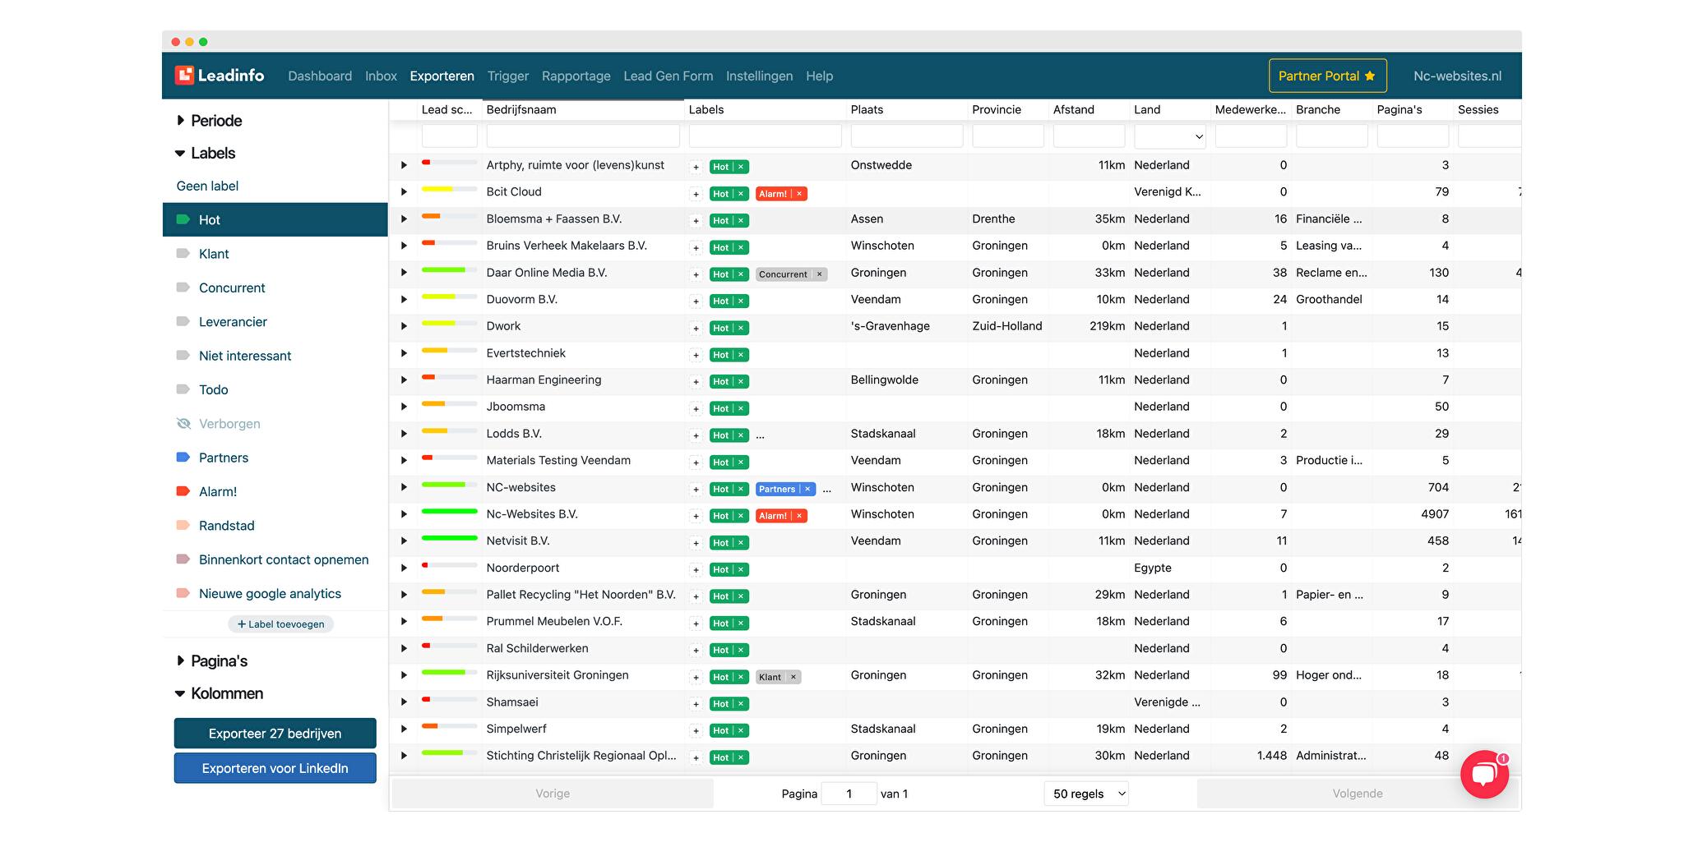Click the red Alarm! label icon in sidebar

183,491
